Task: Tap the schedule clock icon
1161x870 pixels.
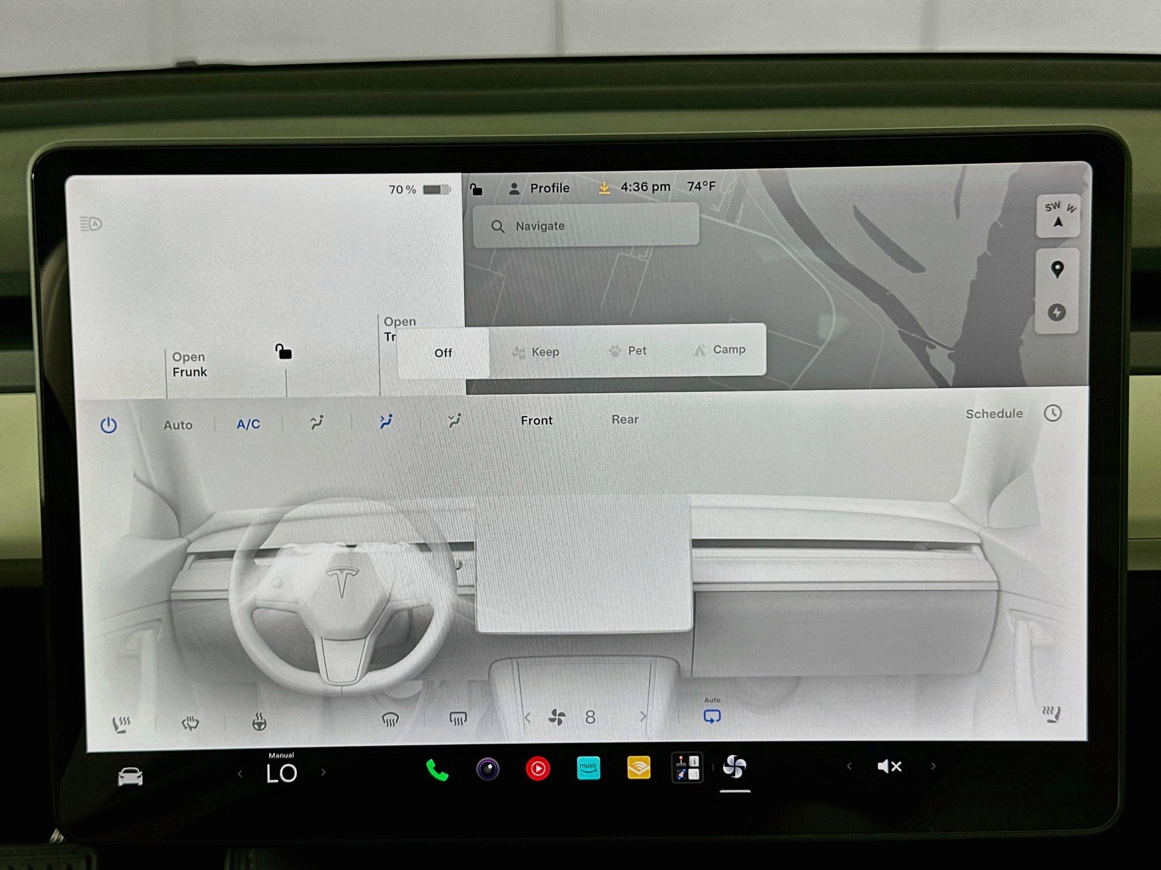Action: point(1053,413)
